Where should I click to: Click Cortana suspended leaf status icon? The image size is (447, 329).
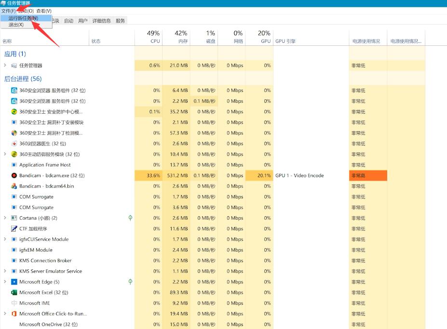point(130,218)
